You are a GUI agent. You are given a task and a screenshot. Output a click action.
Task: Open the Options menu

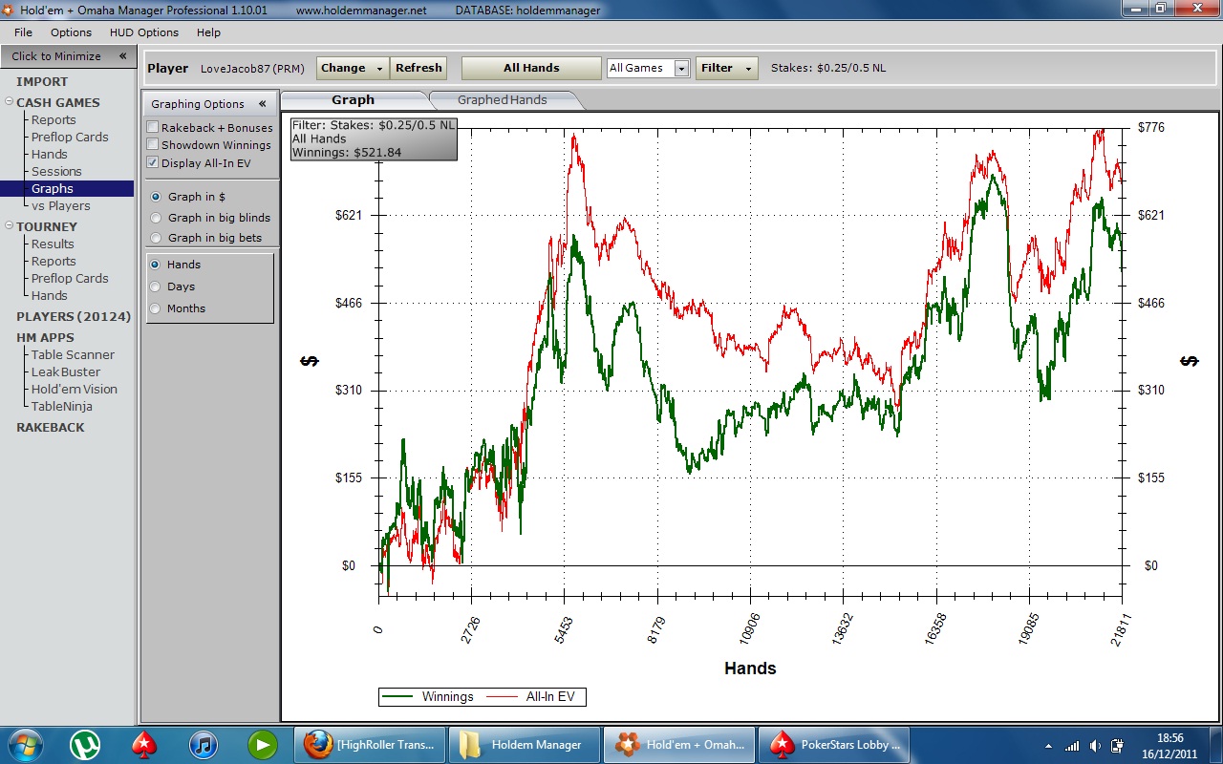pos(71,32)
